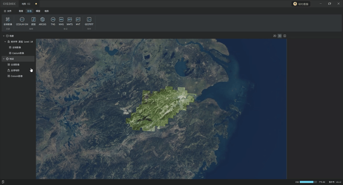Open the 文件 menu
Viewport: 343px width, 185px height.
point(7,11)
